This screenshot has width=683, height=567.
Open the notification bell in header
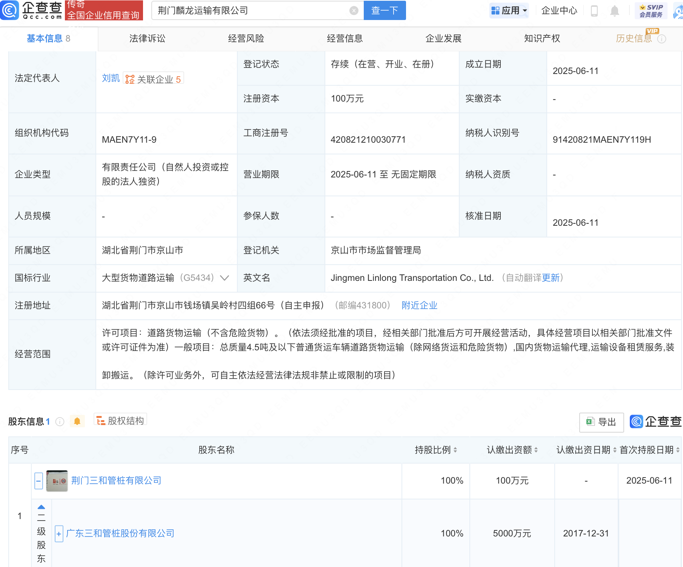(x=614, y=11)
